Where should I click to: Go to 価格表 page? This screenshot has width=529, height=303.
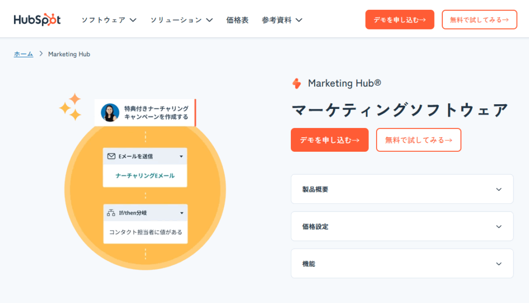pyautogui.click(x=237, y=20)
